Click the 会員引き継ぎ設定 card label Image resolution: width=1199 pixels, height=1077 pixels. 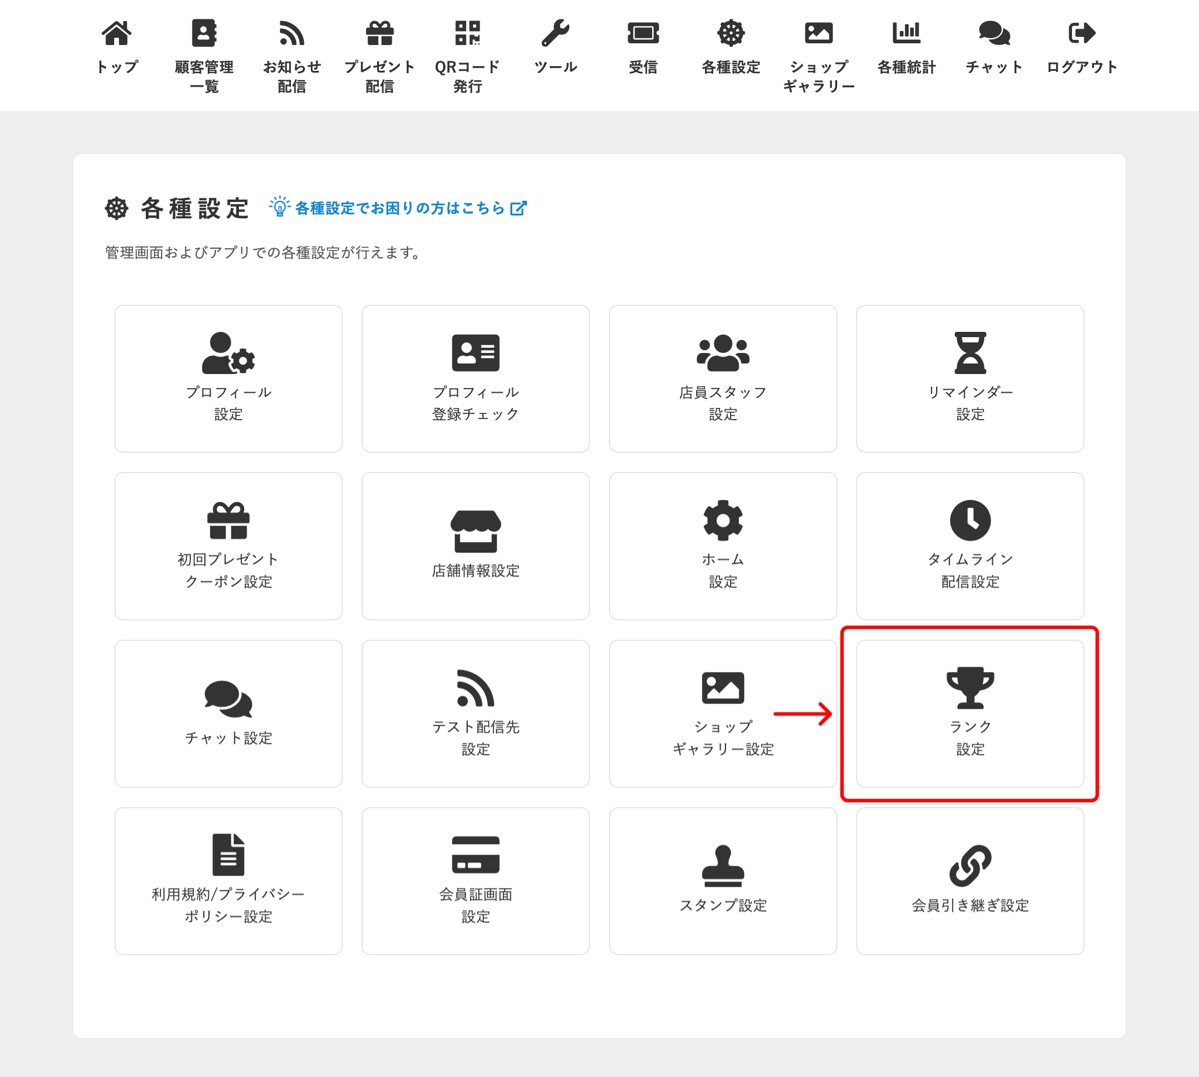pos(970,905)
